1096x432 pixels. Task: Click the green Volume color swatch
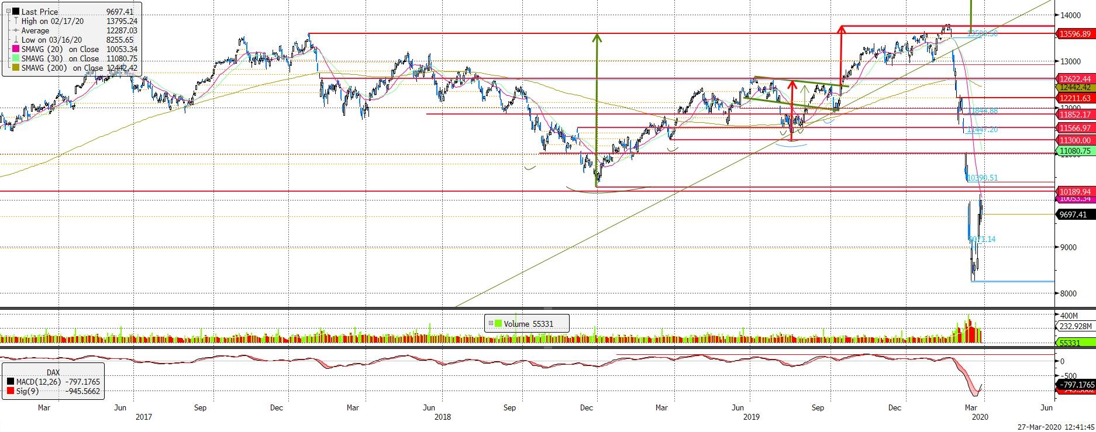click(498, 323)
